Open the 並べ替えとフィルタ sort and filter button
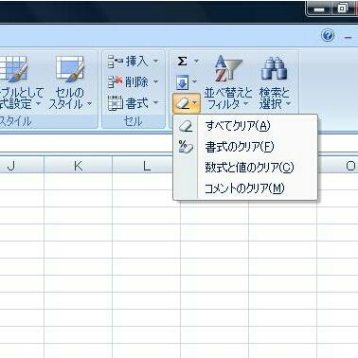 point(228,82)
